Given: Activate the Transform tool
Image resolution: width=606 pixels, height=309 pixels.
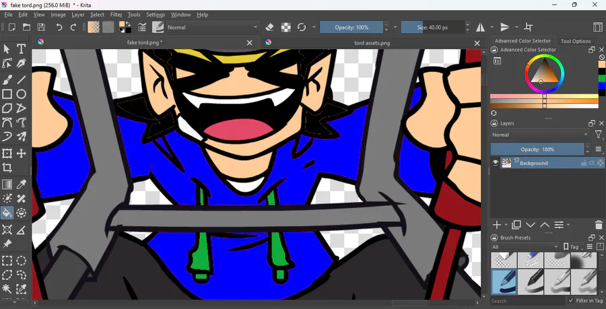Looking at the screenshot, I should click(x=7, y=153).
